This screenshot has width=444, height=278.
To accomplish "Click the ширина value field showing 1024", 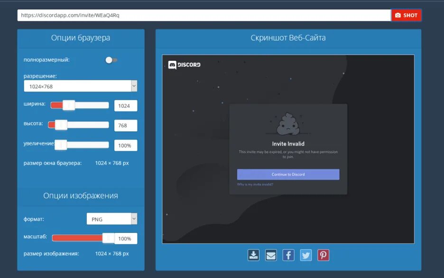I will coord(126,106).
